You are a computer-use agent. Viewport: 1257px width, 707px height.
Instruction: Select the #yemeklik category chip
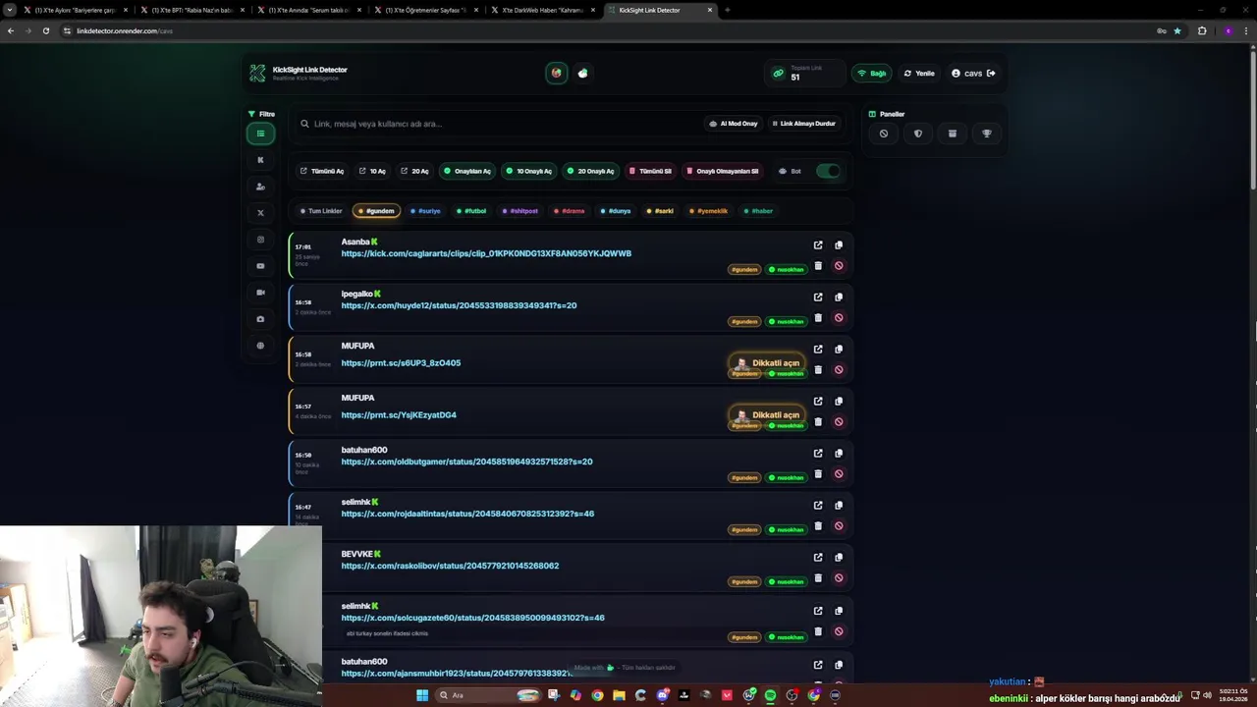click(708, 211)
